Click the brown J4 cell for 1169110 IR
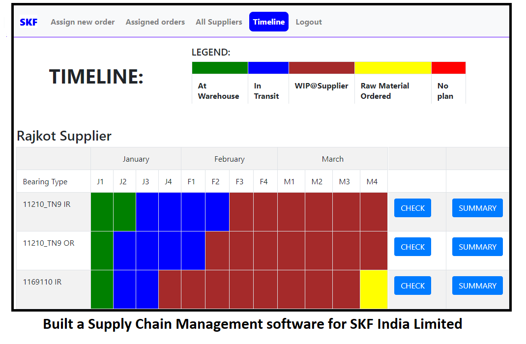The image size is (526, 344). (x=170, y=289)
